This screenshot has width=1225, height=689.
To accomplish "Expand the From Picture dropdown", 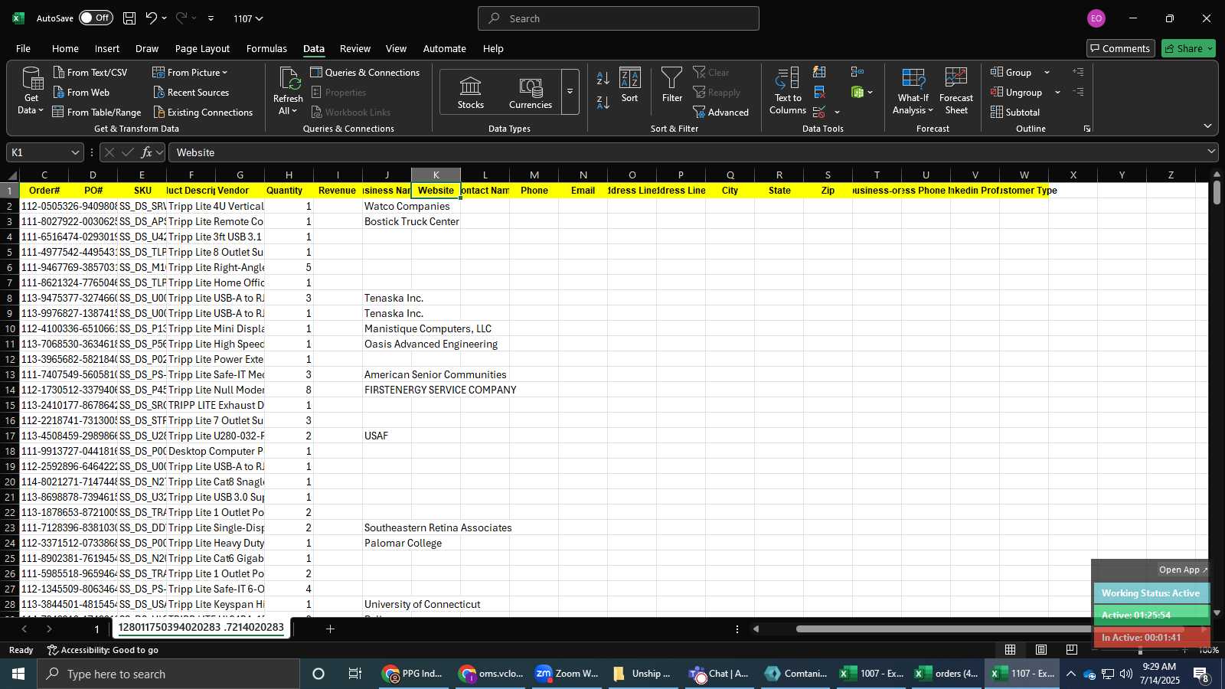I will tap(225, 72).
